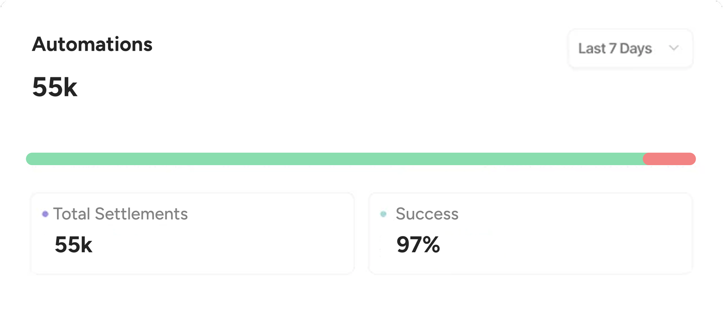
Task: Click the Success label text
Action: click(427, 214)
